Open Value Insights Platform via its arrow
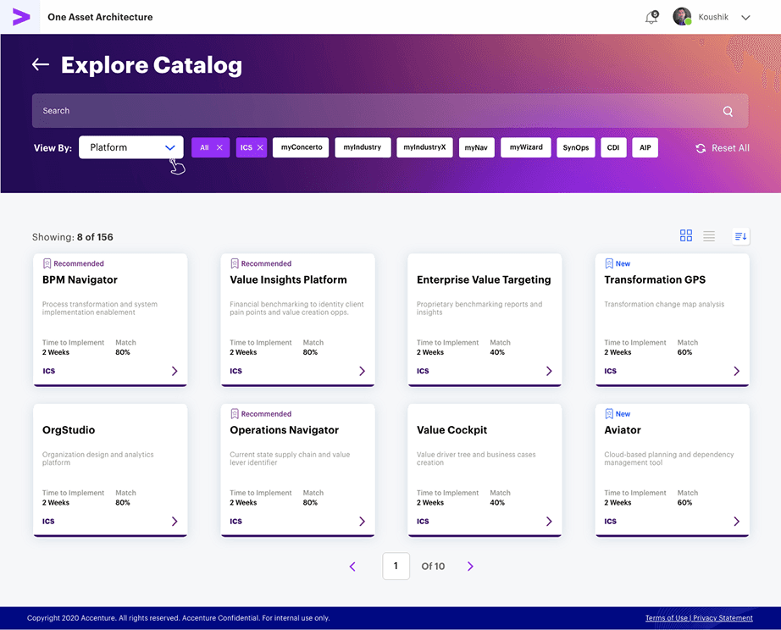 pyautogui.click(x=362, y=371)
